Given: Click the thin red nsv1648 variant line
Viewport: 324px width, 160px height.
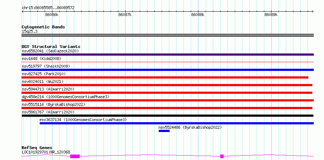Looking at the screenshot, I should coord(167,62).
